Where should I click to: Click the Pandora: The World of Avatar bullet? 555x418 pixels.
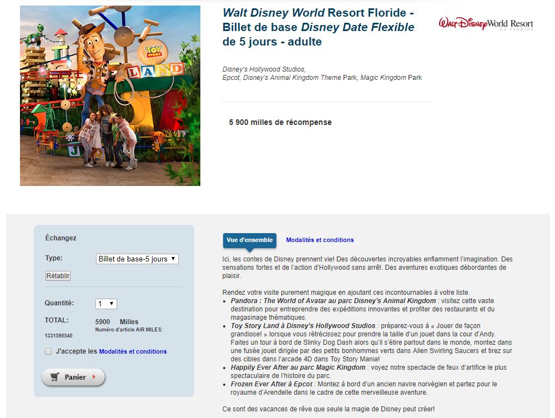click(x=333, y=301)
